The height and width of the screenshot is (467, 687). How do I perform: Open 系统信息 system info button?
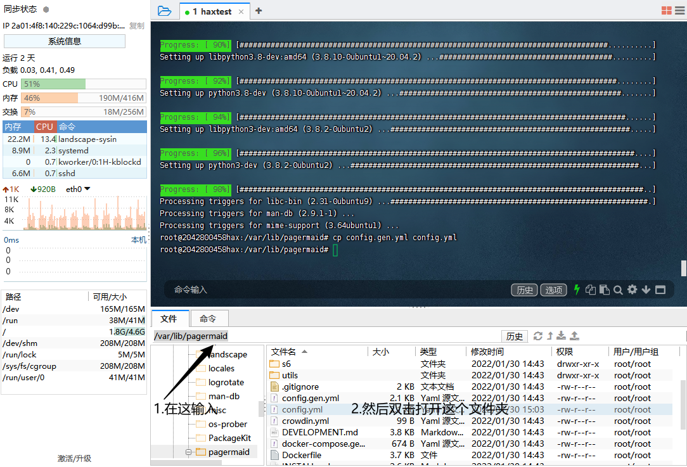point(65,41)
